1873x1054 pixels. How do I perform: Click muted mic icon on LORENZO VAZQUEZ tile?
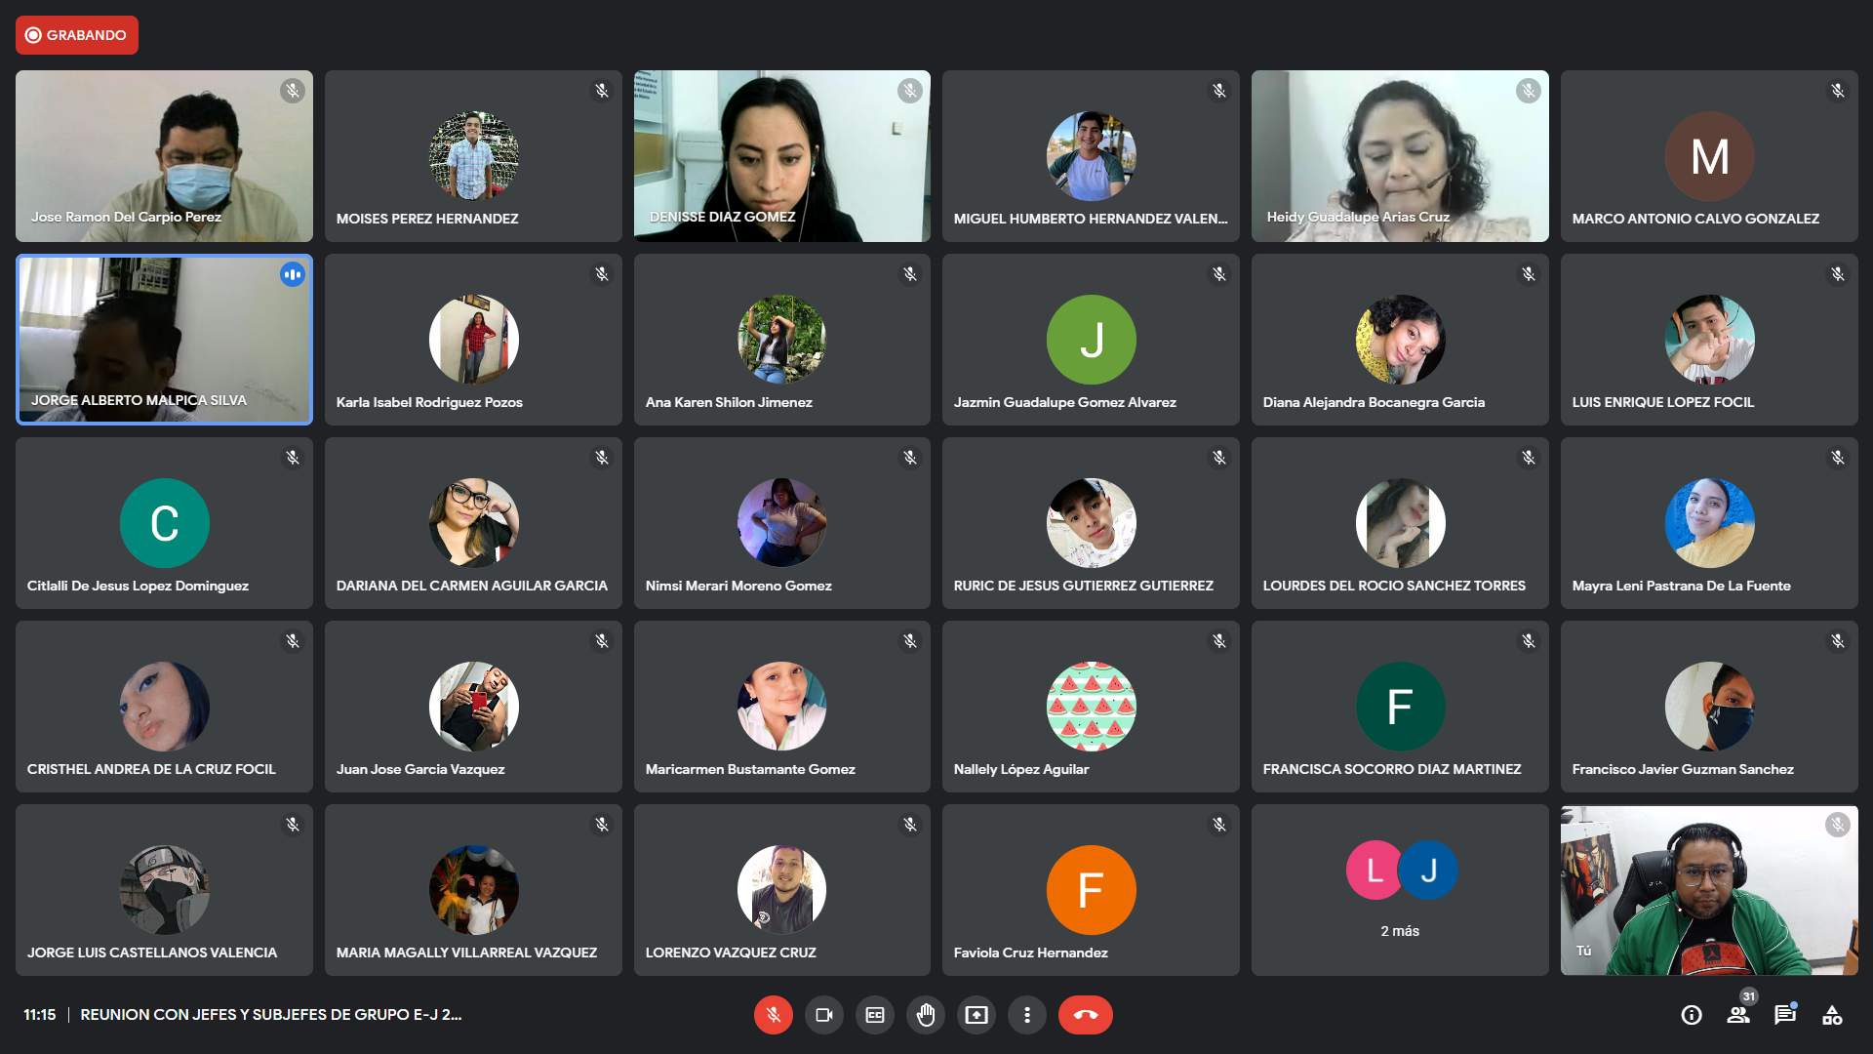[910, 825]
